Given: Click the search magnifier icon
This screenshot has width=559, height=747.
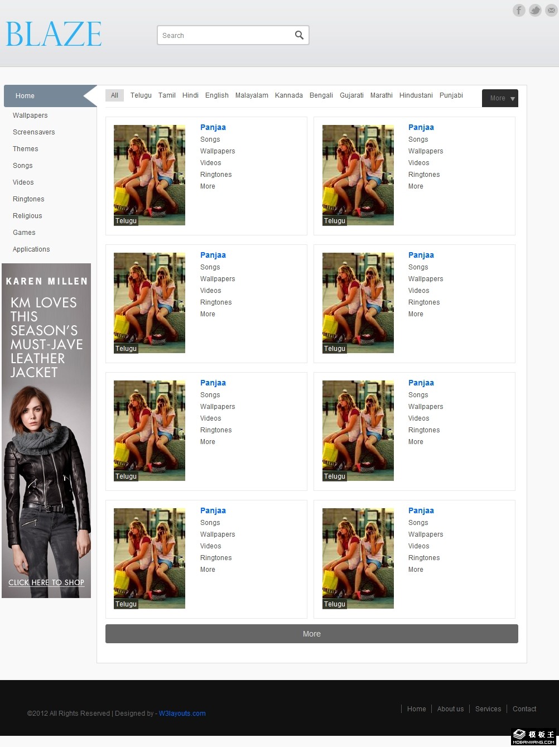Looking at the screenshot, I should tap(299, 35).
